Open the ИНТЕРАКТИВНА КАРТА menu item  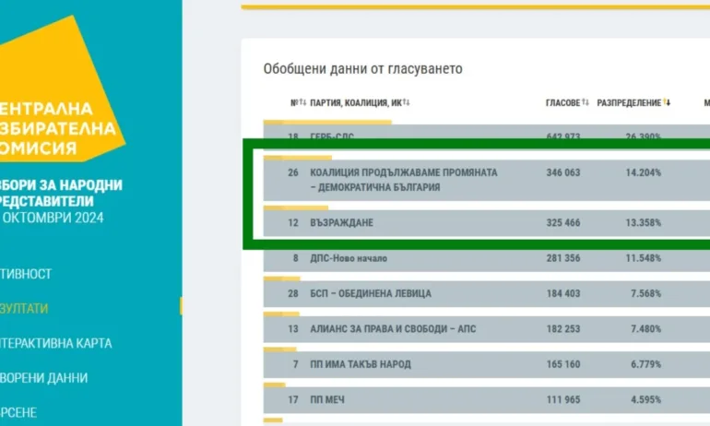(x=55, y=343)
